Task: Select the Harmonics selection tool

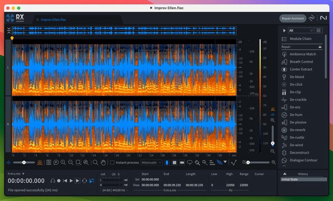Action: pos(212,163)
